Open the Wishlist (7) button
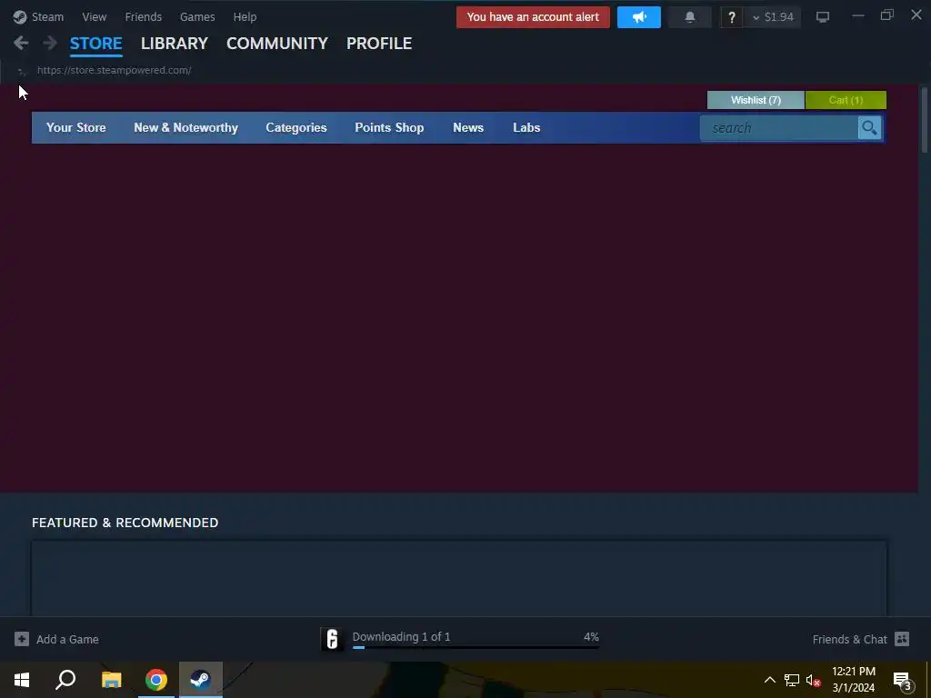931x698 pixels. point(756,100)
